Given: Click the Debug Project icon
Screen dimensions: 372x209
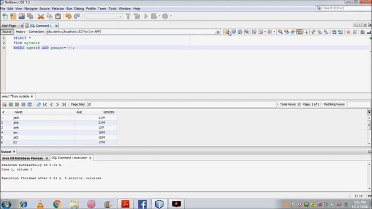Looking at the screenshot, I should click(x=154, y=16).
